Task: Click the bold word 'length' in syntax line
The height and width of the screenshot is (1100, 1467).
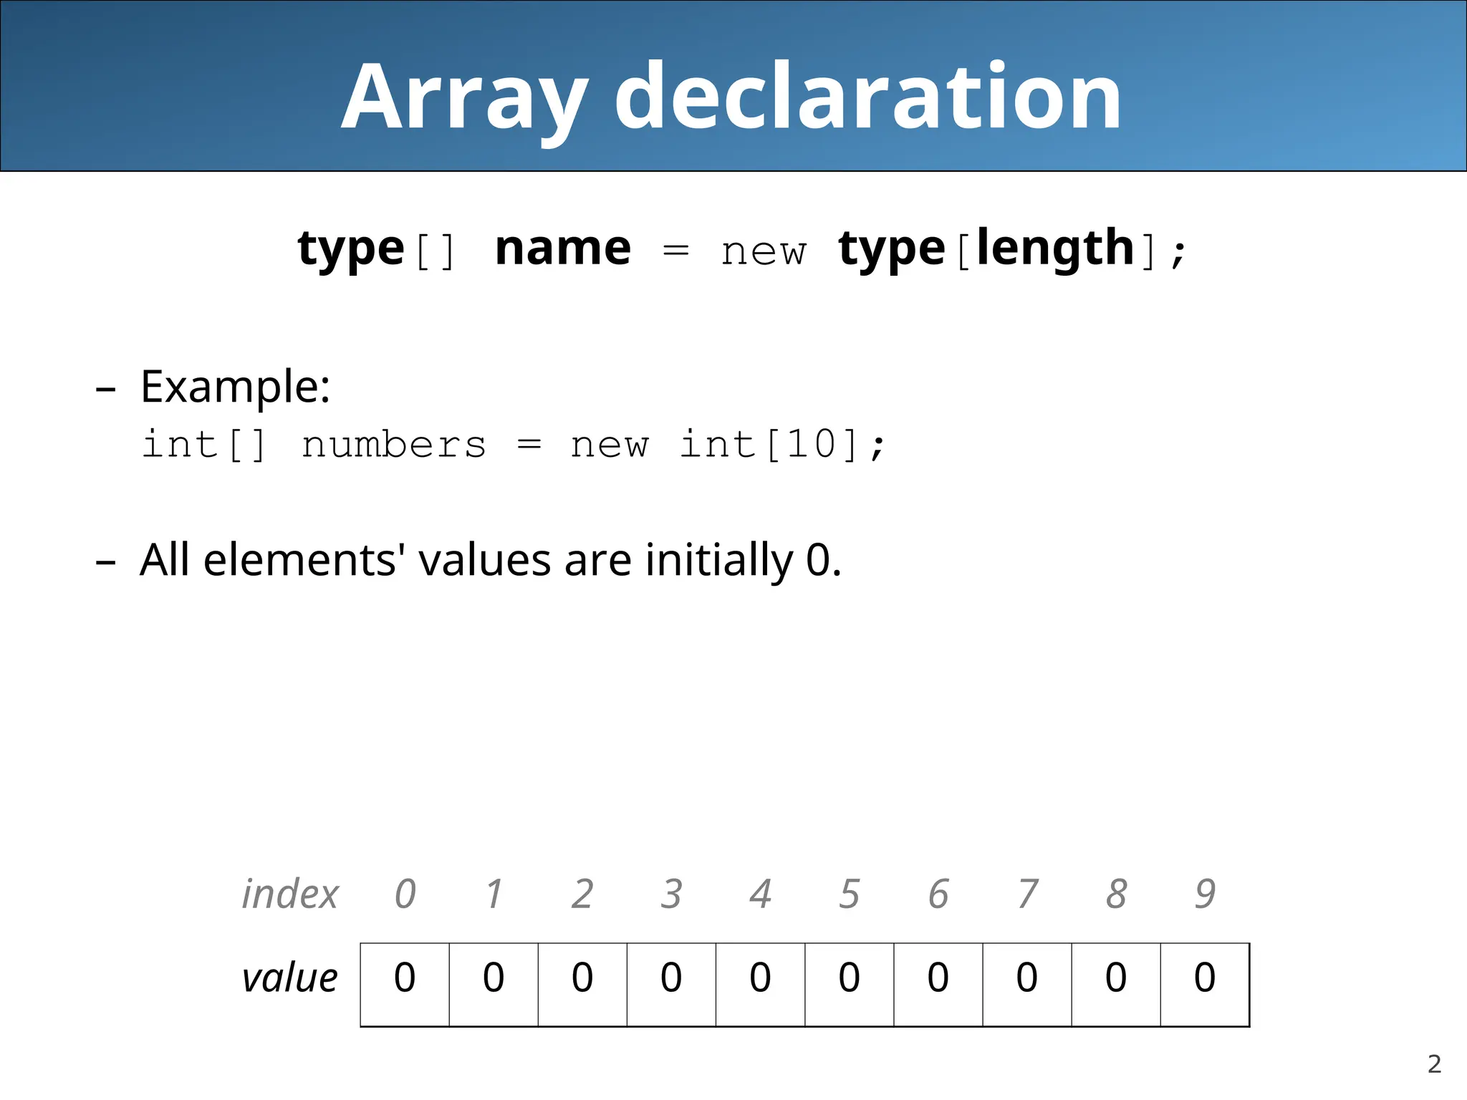Action: (x=1055, y=249)
